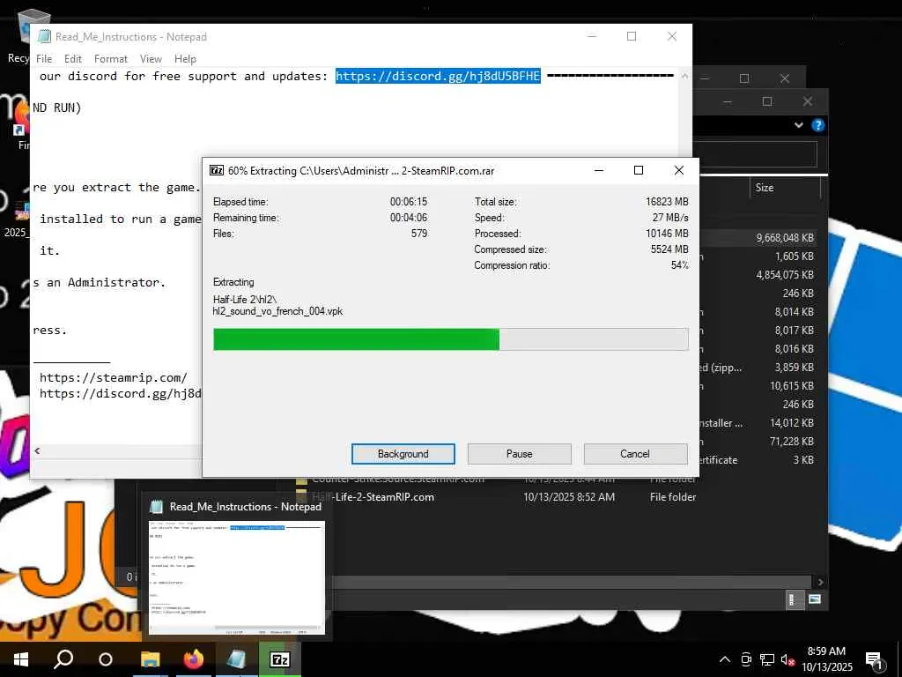This screenshot has height=677, width=902.
Task: Open network icon in system tray
Action: click(x=767, y=659)
